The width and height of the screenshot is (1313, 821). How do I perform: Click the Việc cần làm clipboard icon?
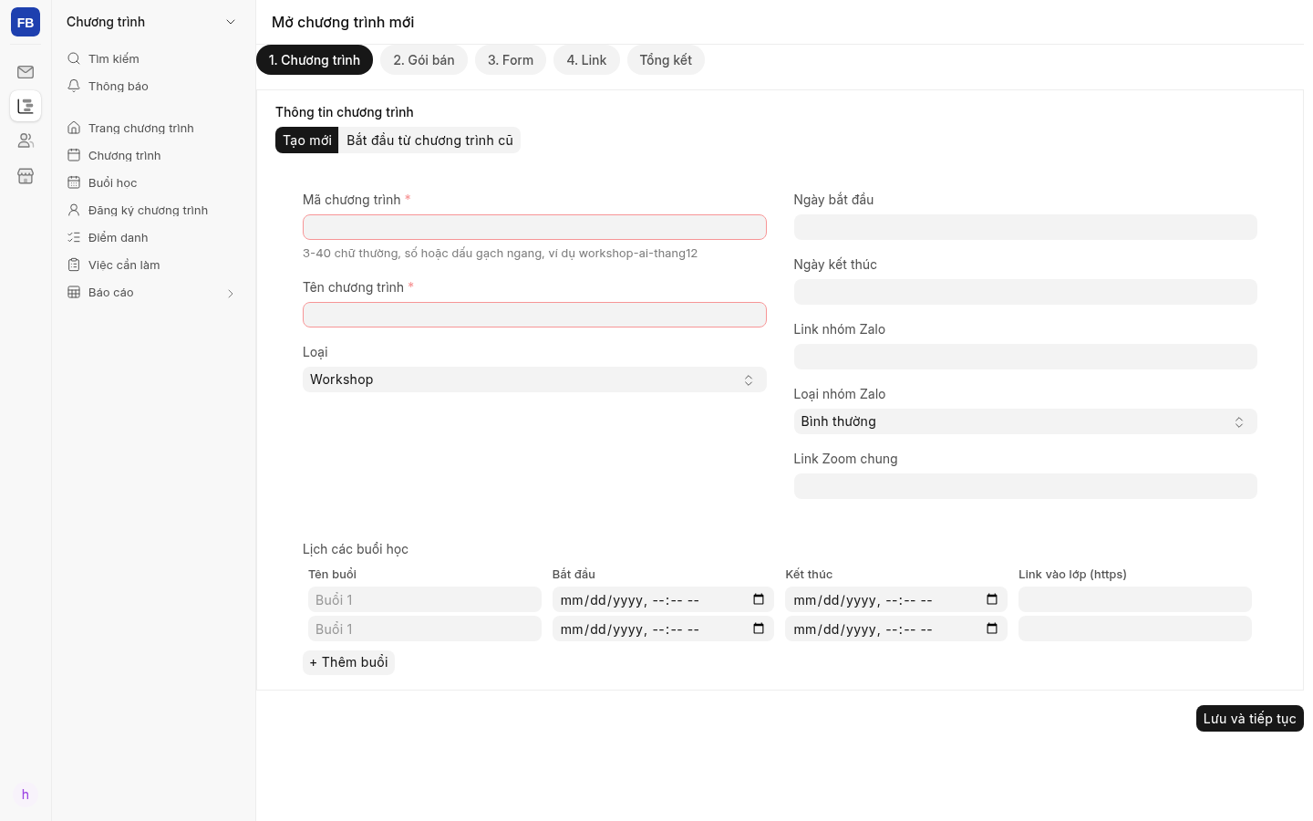[x=74, y=265]
